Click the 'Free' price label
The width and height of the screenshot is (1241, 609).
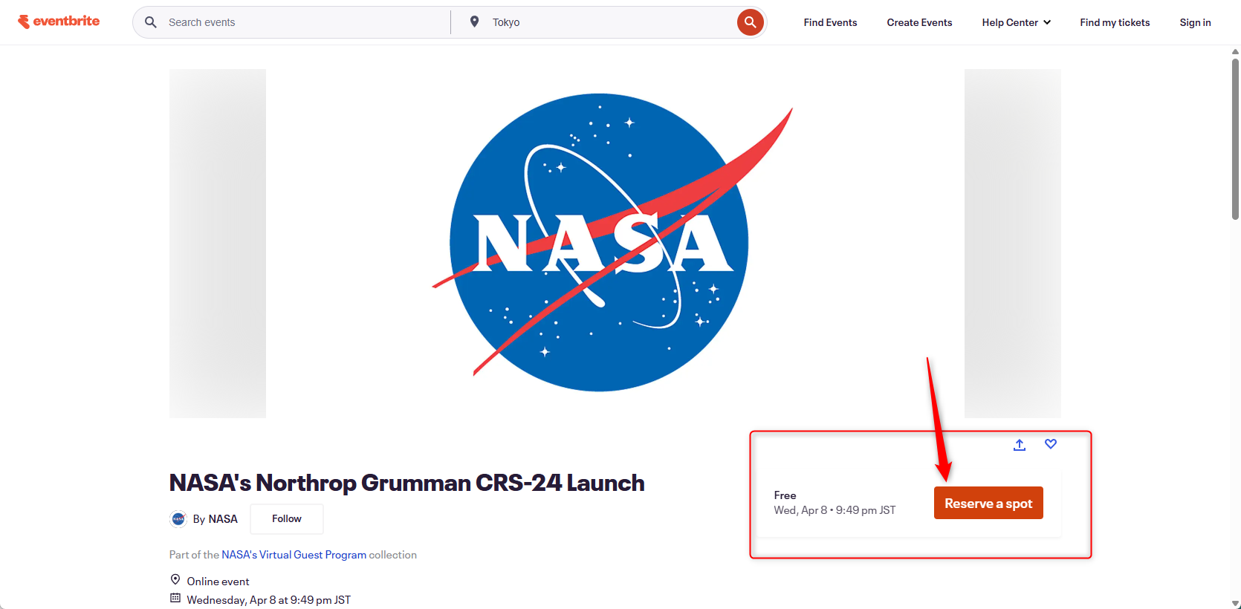785,495
